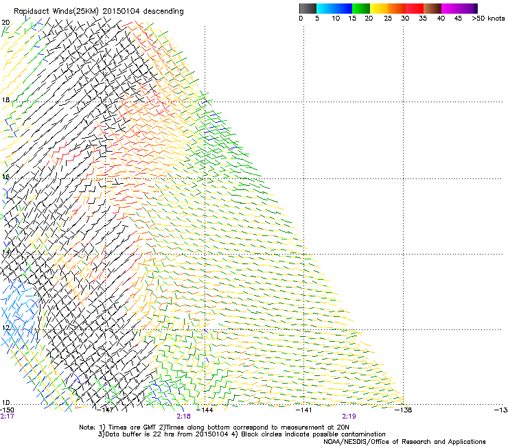Click the green 15-20 knots color segment
The height and width of the screenshot is (446, 508).
(x=361, y=8)
